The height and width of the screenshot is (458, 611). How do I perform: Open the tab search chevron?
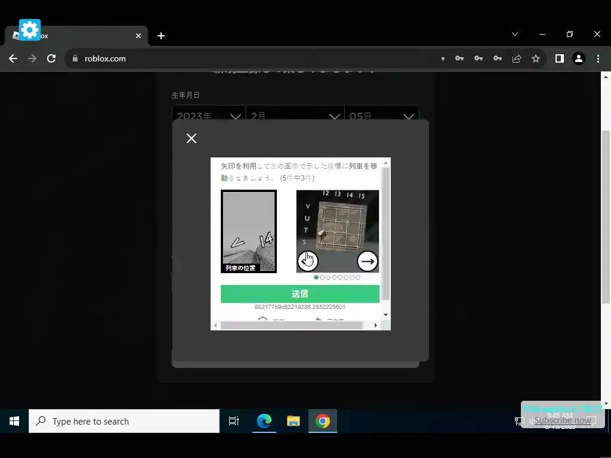click(x=515, y=34)
